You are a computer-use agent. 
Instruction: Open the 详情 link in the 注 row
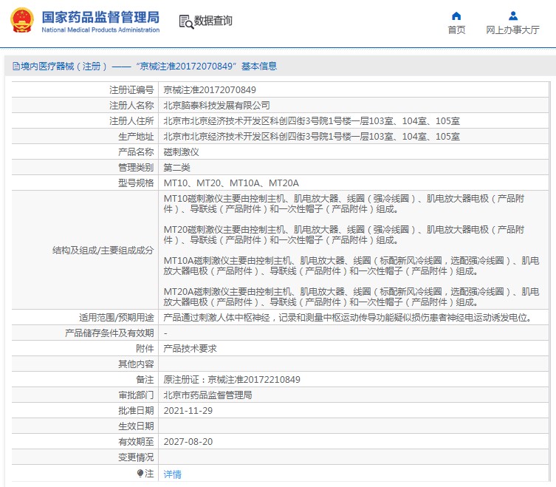click(x=172, y=474)
